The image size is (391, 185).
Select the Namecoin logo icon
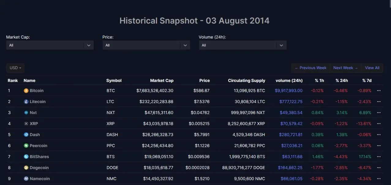click(26, 178)
